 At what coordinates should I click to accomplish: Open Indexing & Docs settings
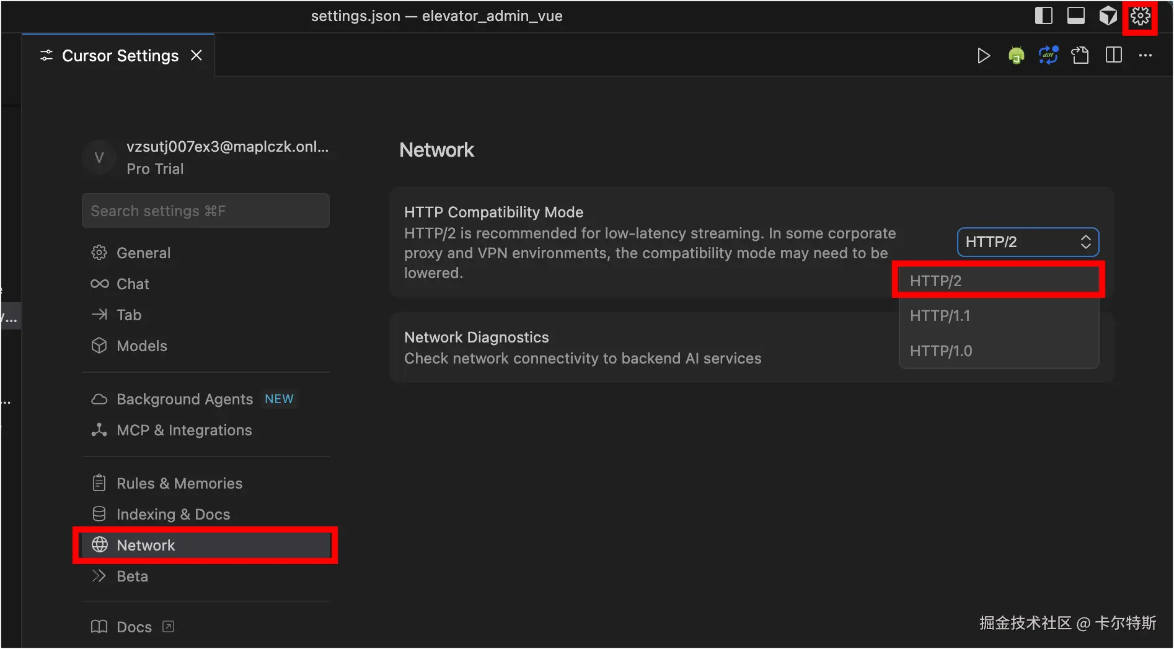click(206, 514)
